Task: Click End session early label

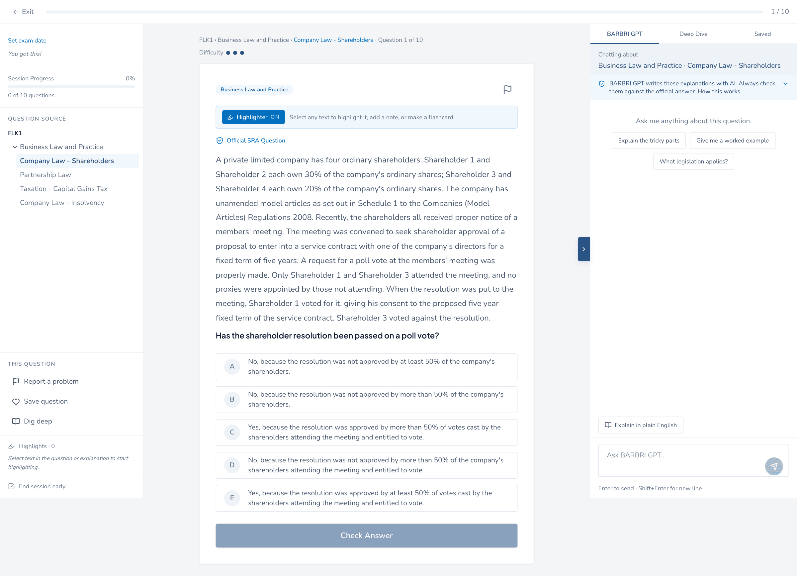Action: [x=42, y=486]
